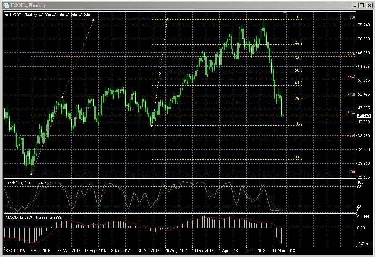Click the yellow 131.8 Fibonacci level label
Screen dimensions: 375x257
tap(297, 157)
